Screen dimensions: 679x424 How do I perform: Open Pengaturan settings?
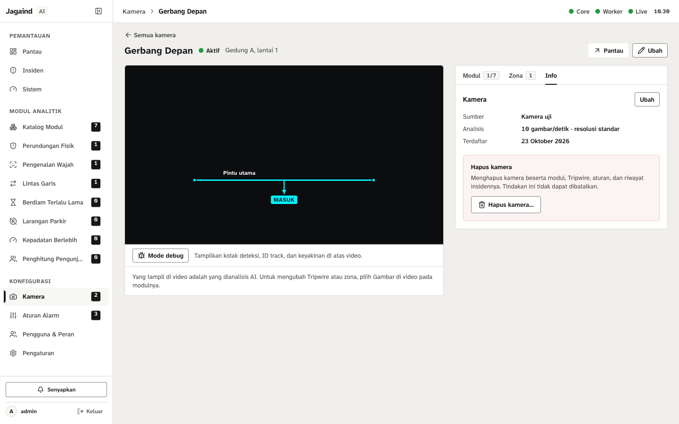point(56,353)
